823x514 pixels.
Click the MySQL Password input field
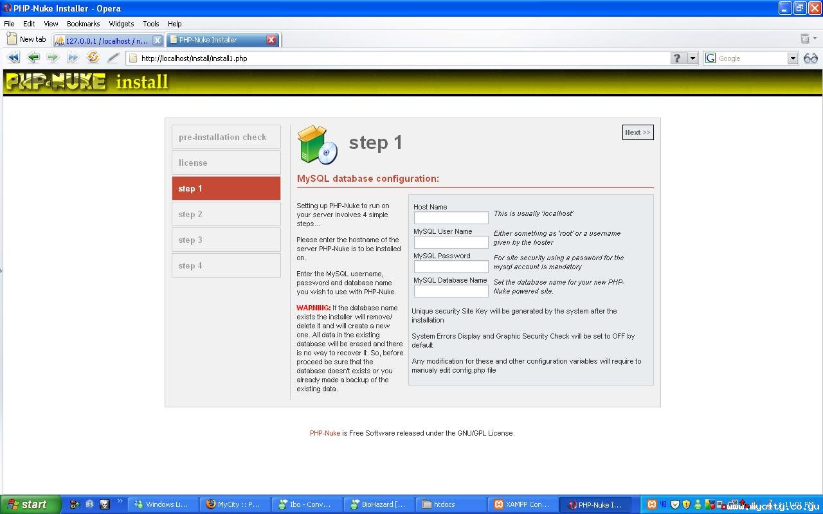pos(451,267)
